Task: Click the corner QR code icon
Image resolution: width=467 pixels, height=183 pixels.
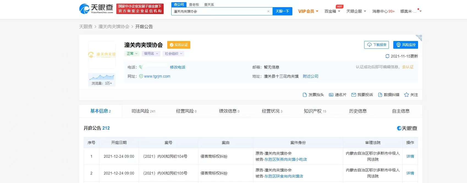Action: pos(419,38)
